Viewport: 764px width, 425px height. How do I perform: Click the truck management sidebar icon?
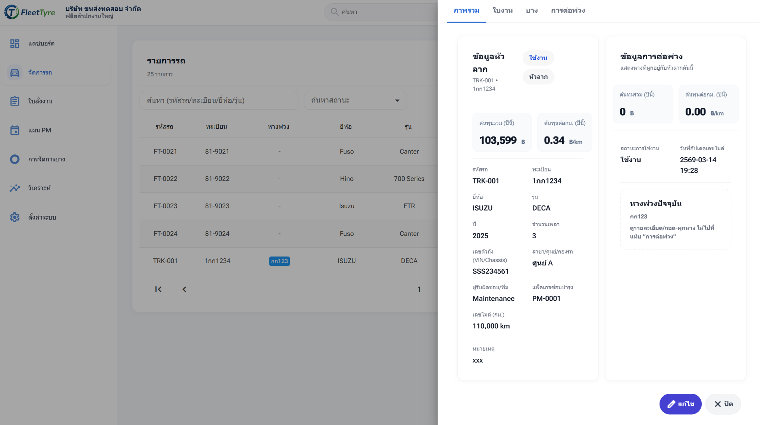pos(15,72)
